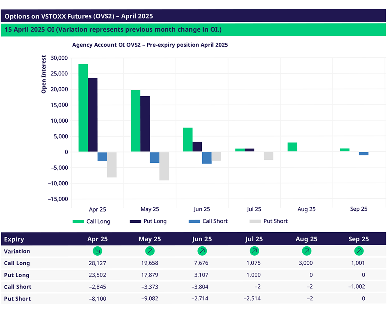Screen dimensions: 387x312
Task: Click the Apr 25 downward variation arrow icon
Action: coord(98,251)
